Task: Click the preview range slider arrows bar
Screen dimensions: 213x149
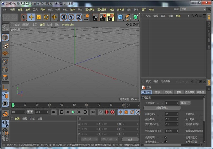Action: click(30, 112)
